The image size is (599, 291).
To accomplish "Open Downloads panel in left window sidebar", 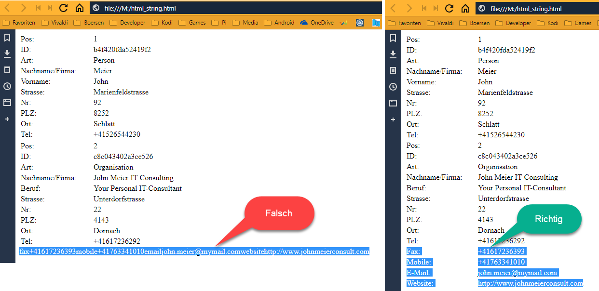I will [7, 54].
